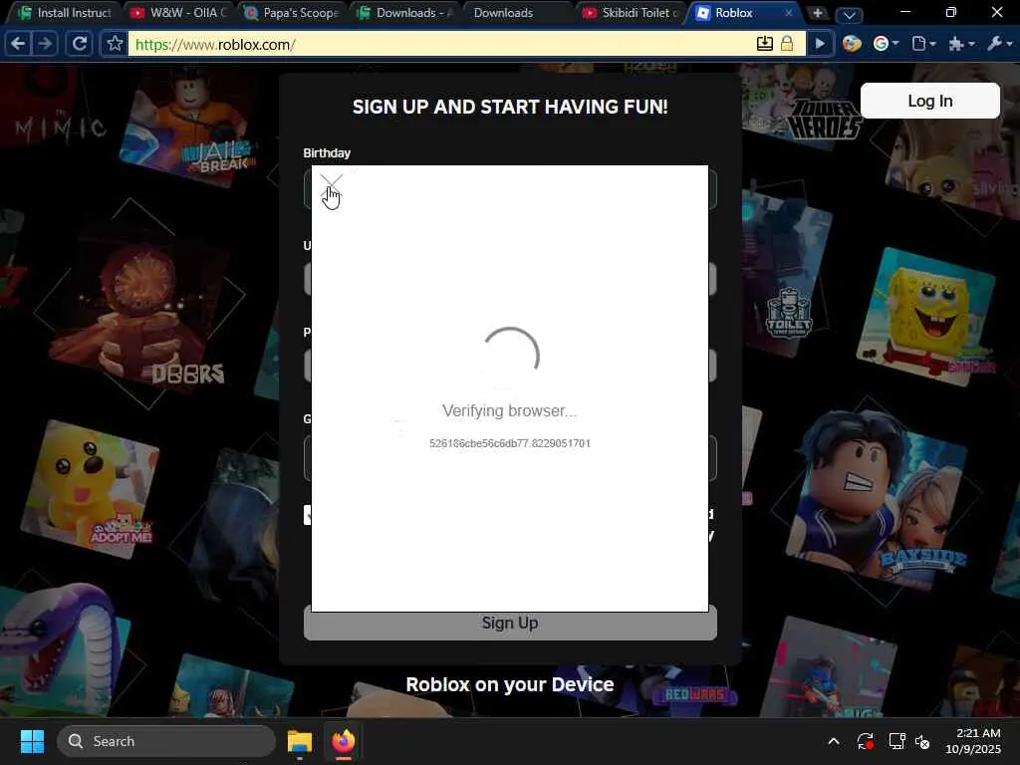Bookmark this page with the star icon
Image resolution: width=1020 pixels, height=765 pixels.
(x=115, y=44)
